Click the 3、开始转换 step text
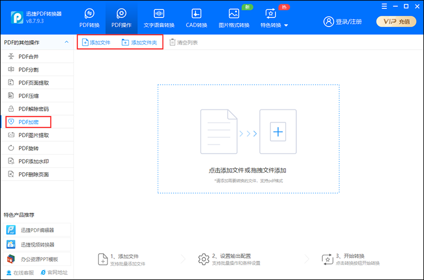 tap(350, 256)
